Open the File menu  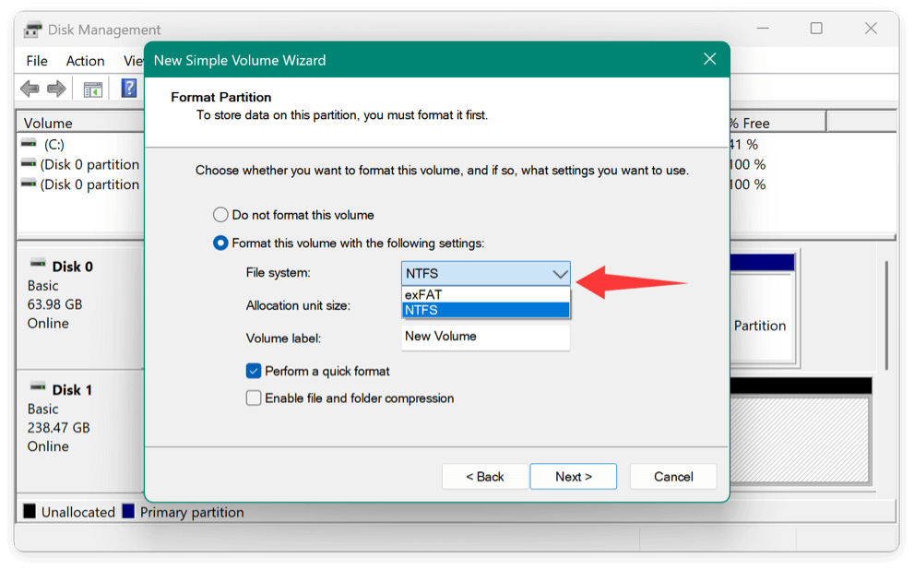tap(37, 61)
